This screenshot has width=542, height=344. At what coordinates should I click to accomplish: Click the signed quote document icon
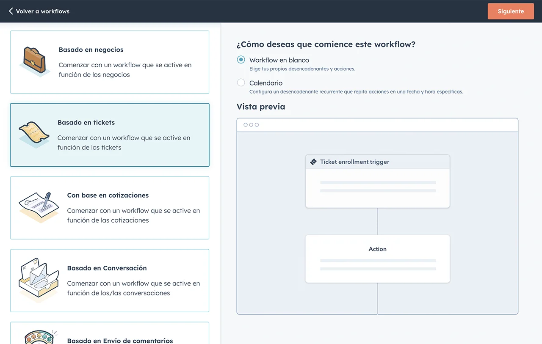39,207
